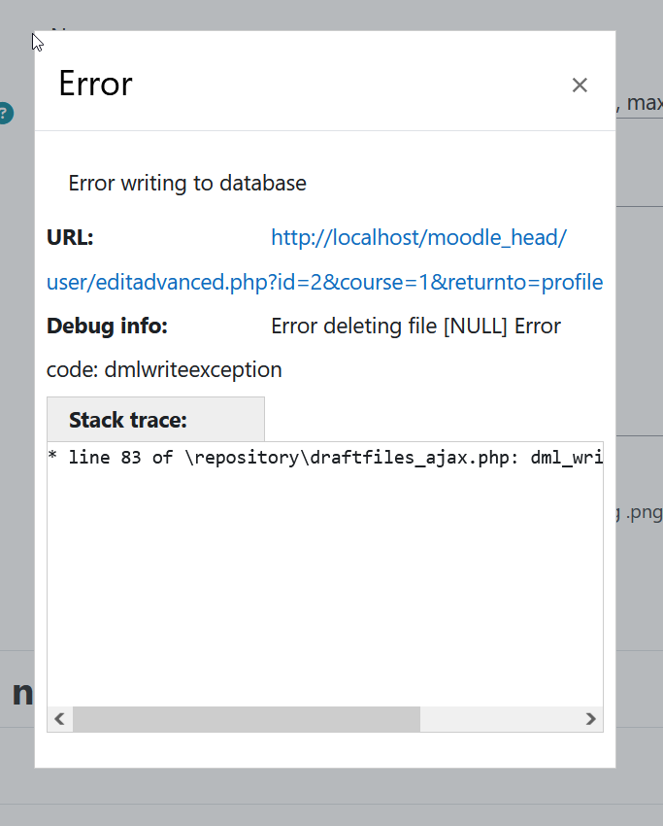
Task: Follow the user/editadvanced.php link line
Action: point(324,282)
